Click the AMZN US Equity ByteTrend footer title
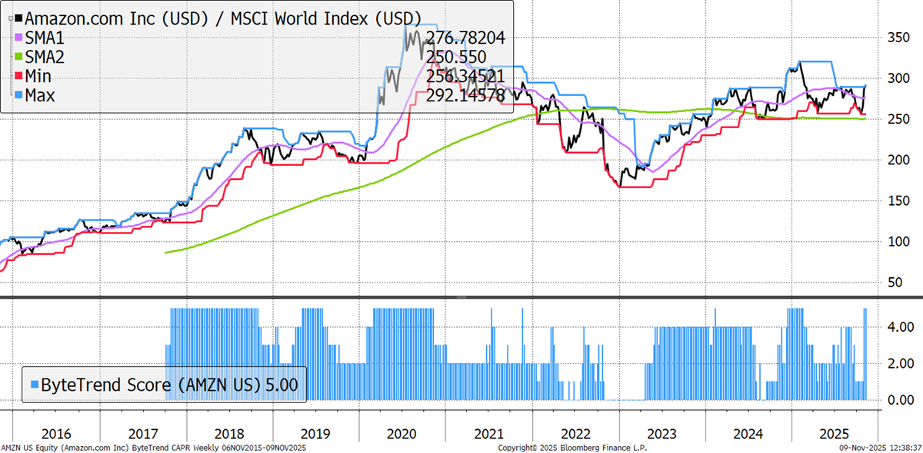This screenshot has height=453, width=923. [x=154, y=447]
